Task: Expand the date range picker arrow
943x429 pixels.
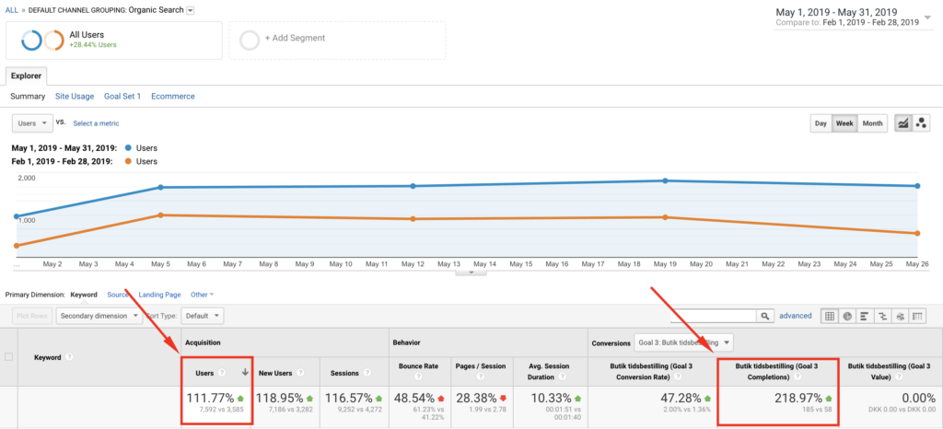Action: 926,17
